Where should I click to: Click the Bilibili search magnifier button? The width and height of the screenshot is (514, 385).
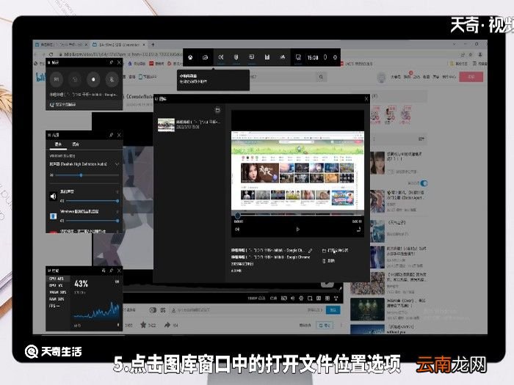321,77
